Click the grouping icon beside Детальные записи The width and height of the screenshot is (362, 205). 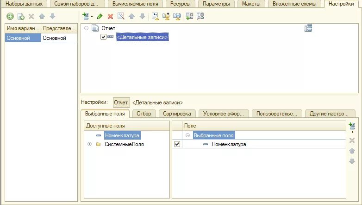(x=110, y=36)
